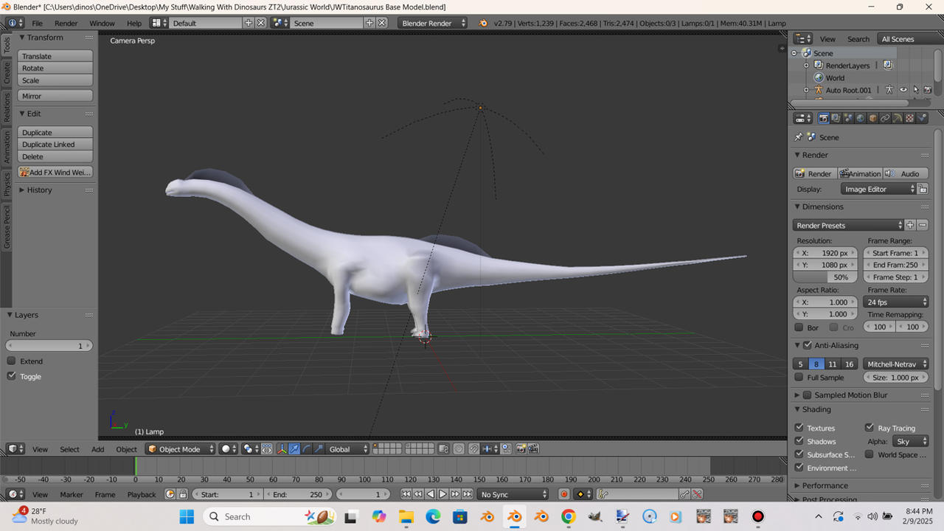
Task: Select the Texture properties tab (checkered icon)
Action: tap(909, 117)
